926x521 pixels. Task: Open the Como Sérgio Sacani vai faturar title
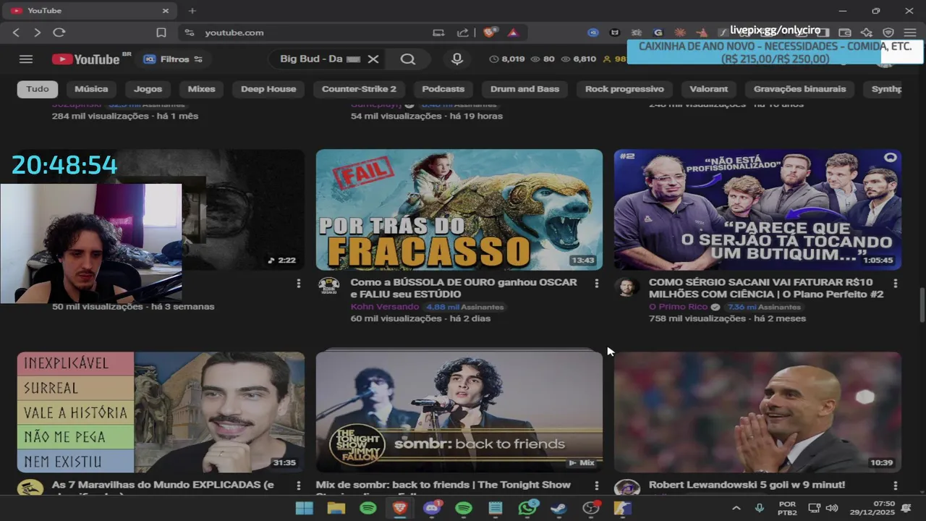[766, 288]
